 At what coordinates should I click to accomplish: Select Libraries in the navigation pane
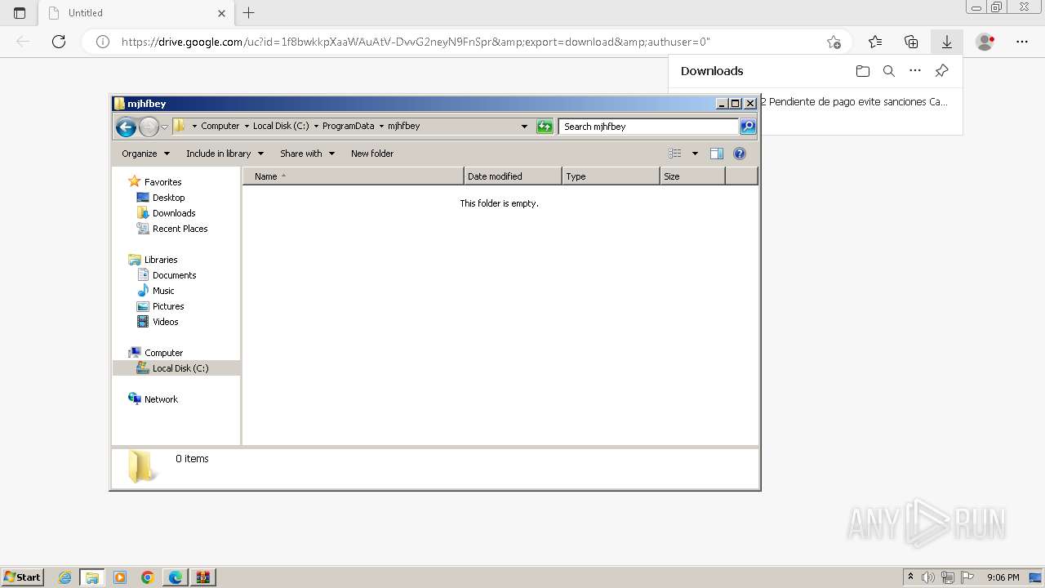[x=161, y=260]
